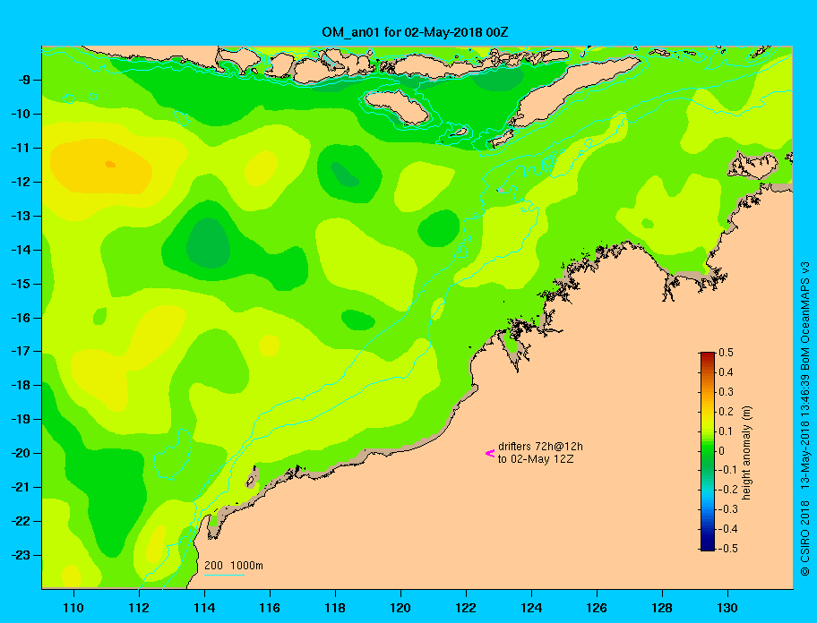Click latitude label "-16"
The width and height of the screenshot is (817, 623).
tap(21, 318)
